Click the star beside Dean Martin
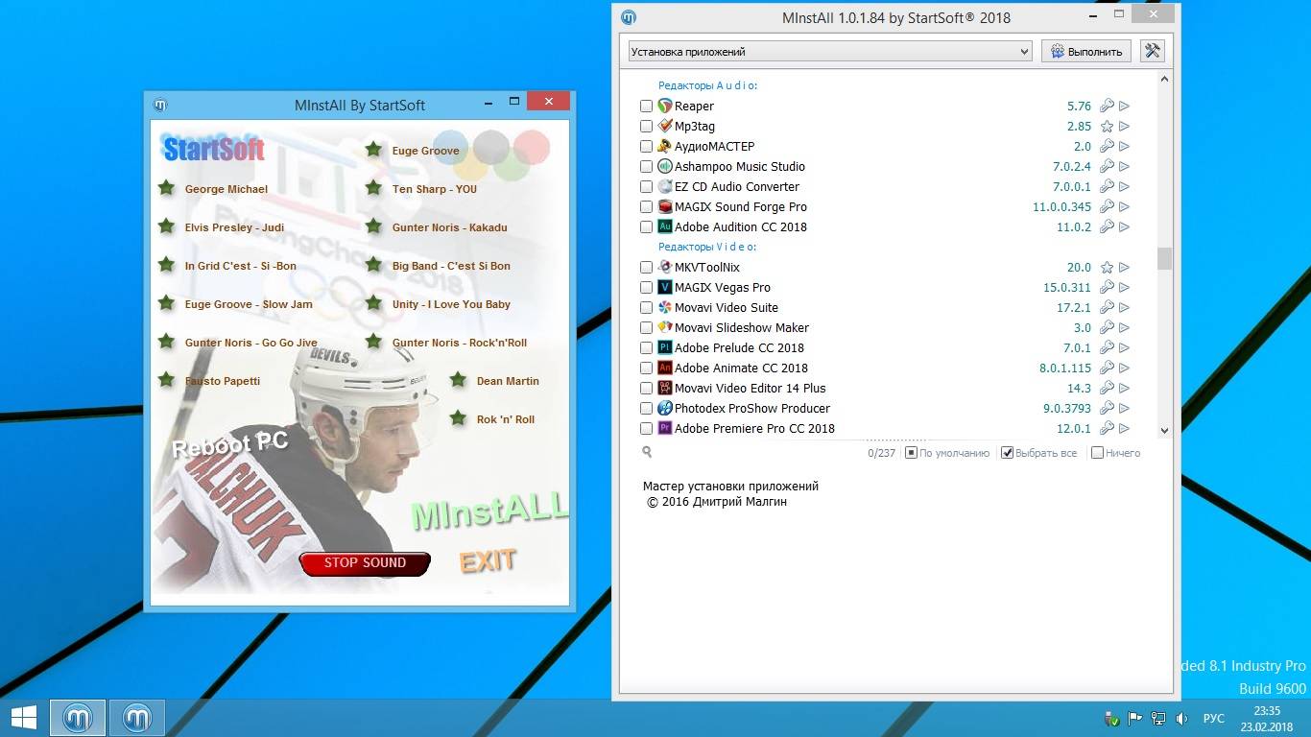 pyautogui.click(x=458, y=380)
